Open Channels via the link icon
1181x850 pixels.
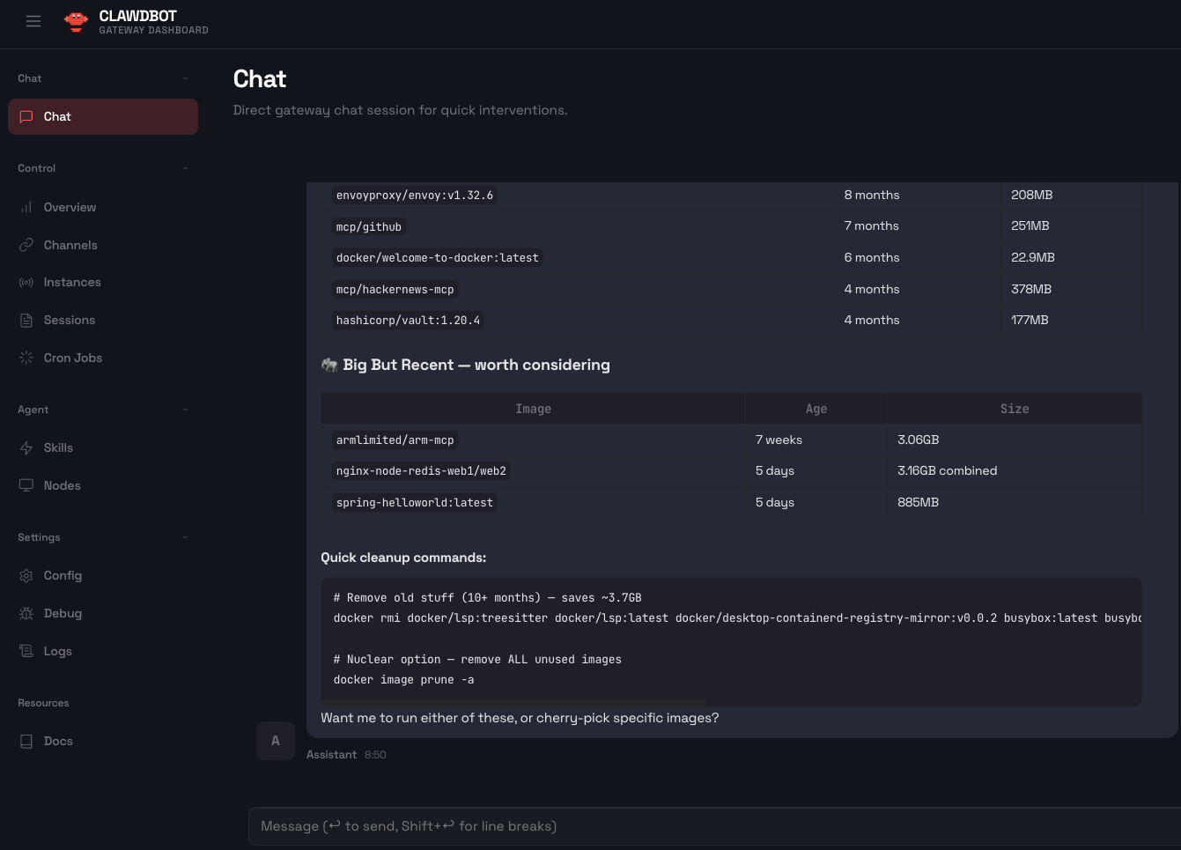[26, 245]
